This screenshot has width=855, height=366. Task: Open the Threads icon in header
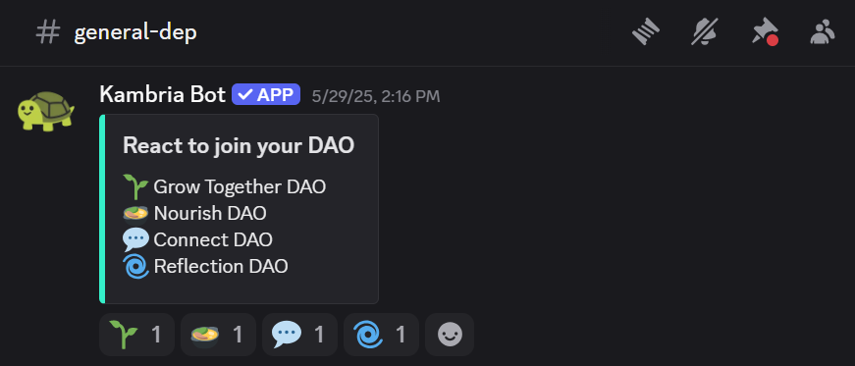coord(646,32)
